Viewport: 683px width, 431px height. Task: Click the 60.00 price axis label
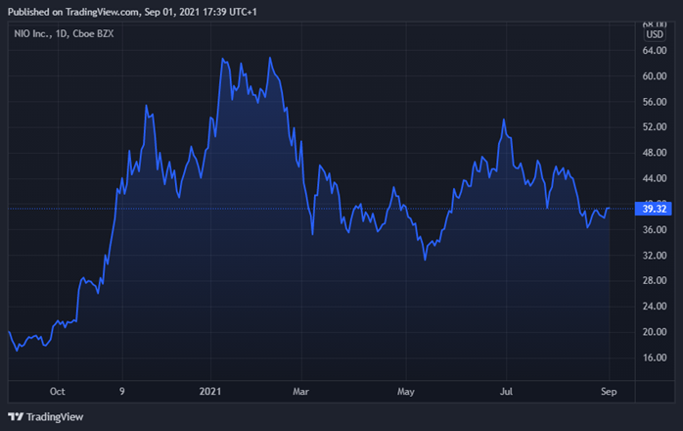pos(653,76)
